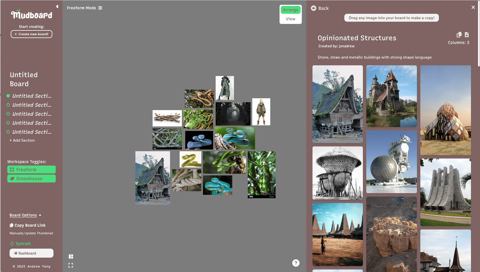
Task: Click Create new board button
Action: pyautogui.click(x=32, y=34)
